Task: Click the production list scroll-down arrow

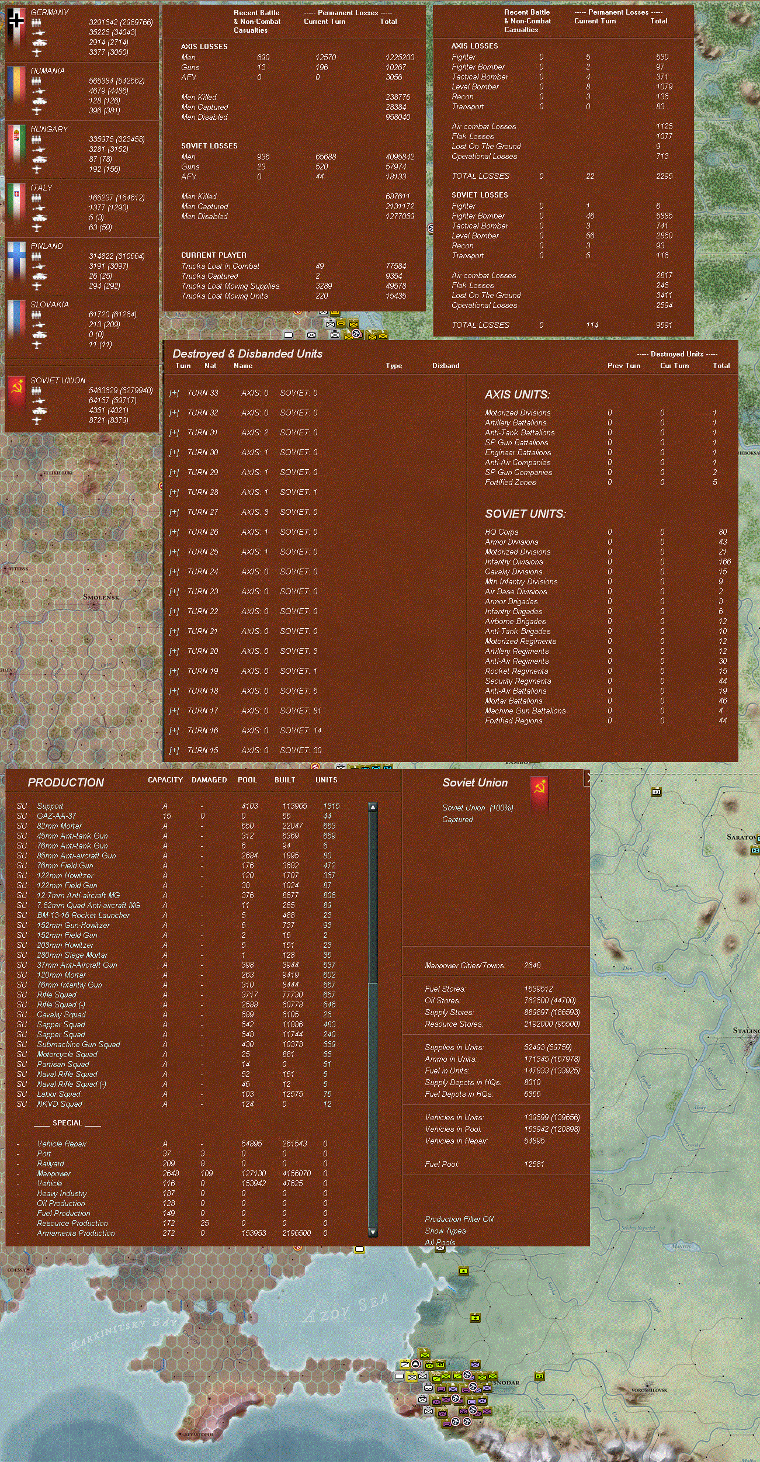Action: [x=373, y=1233]
